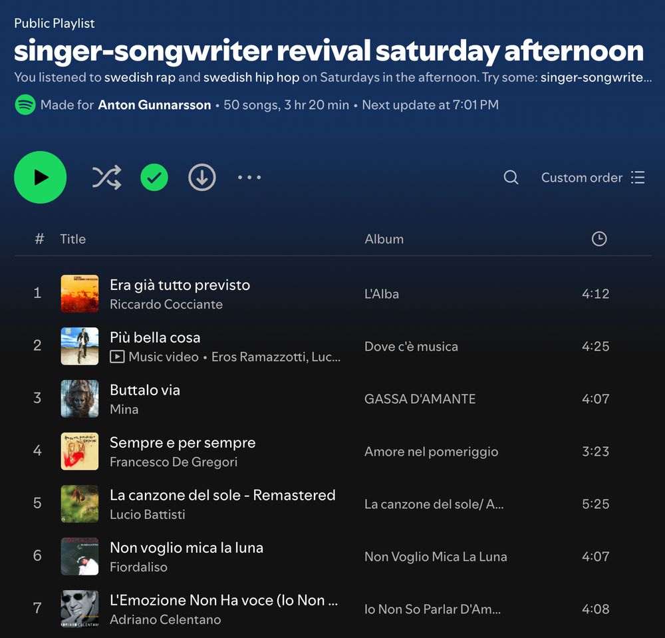Click the Sempre e per sempre album cover
665x638 pixels.
click(80, 451)
